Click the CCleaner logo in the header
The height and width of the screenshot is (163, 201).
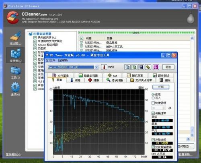coord(13,18)
